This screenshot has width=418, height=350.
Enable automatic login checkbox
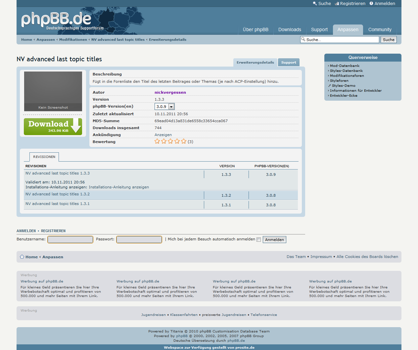(258, 240)
